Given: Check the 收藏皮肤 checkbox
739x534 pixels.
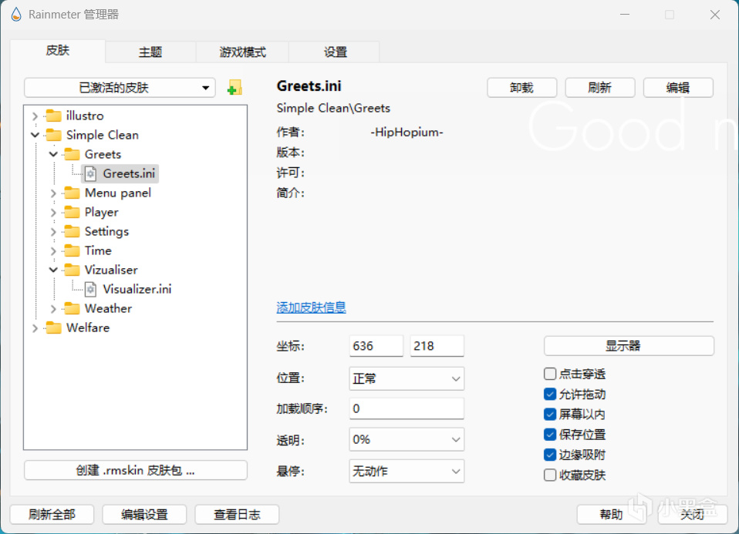Looking at the screenshot, I should pyautogui.click(x=549, y=475).
